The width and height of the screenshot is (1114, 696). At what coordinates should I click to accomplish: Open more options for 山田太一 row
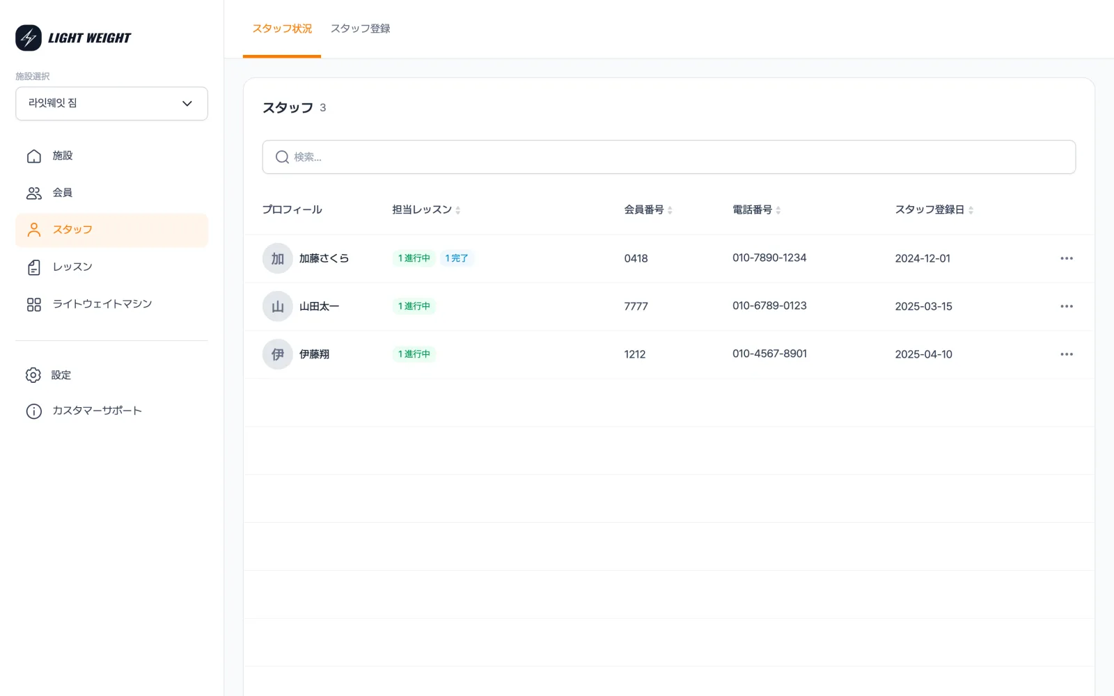point(1067,306)
